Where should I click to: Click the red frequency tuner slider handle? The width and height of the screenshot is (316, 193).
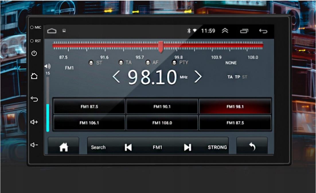pyautogui.click(x=161, y=47)
